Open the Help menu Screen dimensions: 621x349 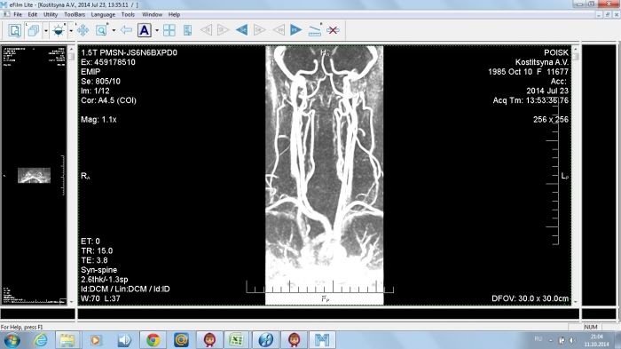174,15
